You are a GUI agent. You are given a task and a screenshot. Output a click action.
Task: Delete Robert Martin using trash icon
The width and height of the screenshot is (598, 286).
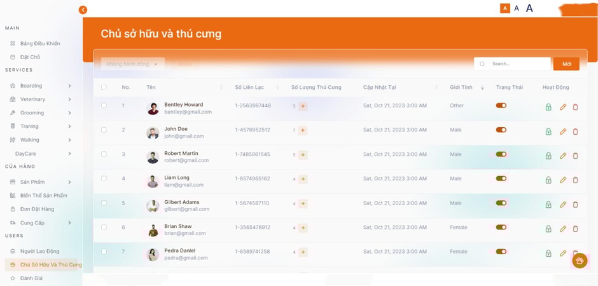click(x=575, y=156)
